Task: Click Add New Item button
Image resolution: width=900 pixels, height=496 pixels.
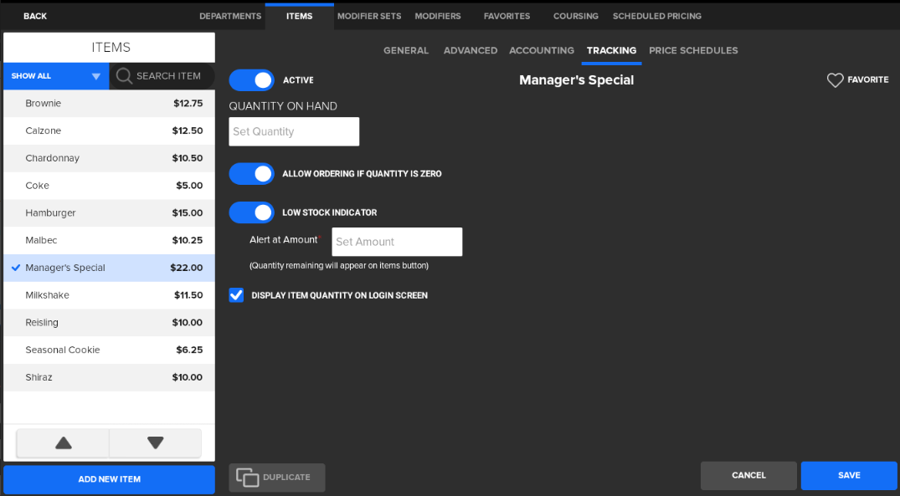Action: (x=109, y=479)
